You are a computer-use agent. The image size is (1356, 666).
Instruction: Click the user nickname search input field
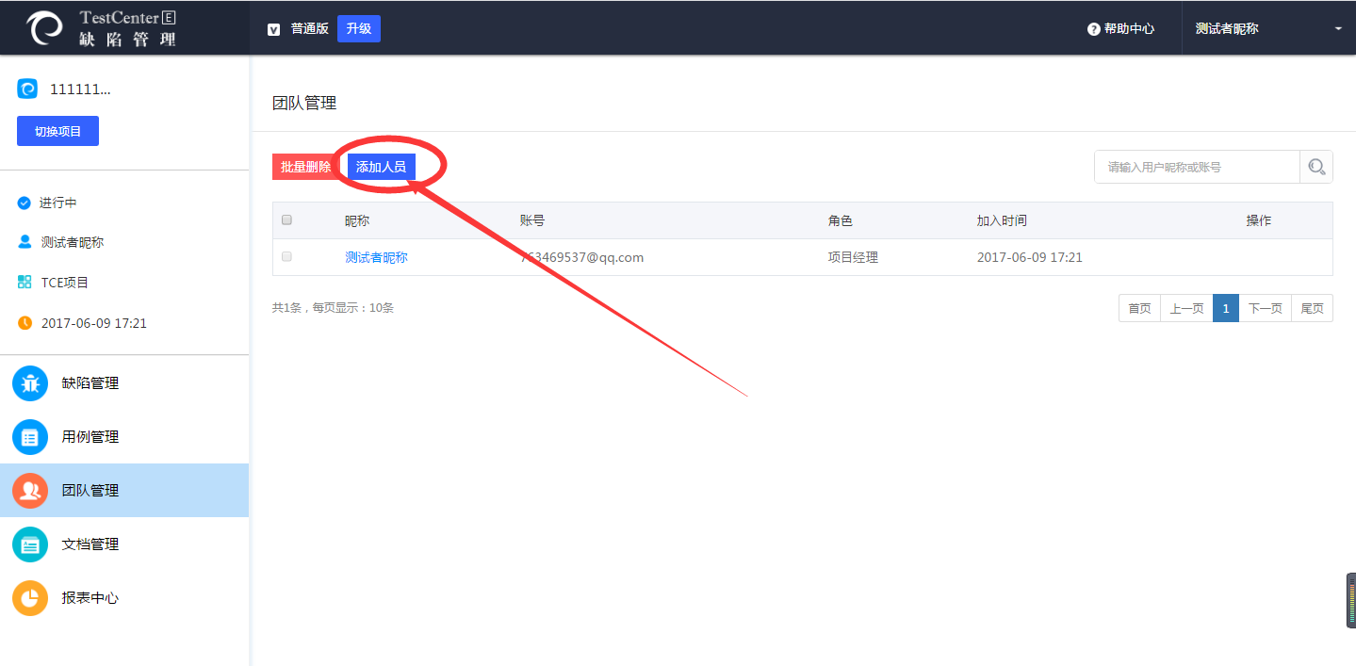pos(1196,167)
